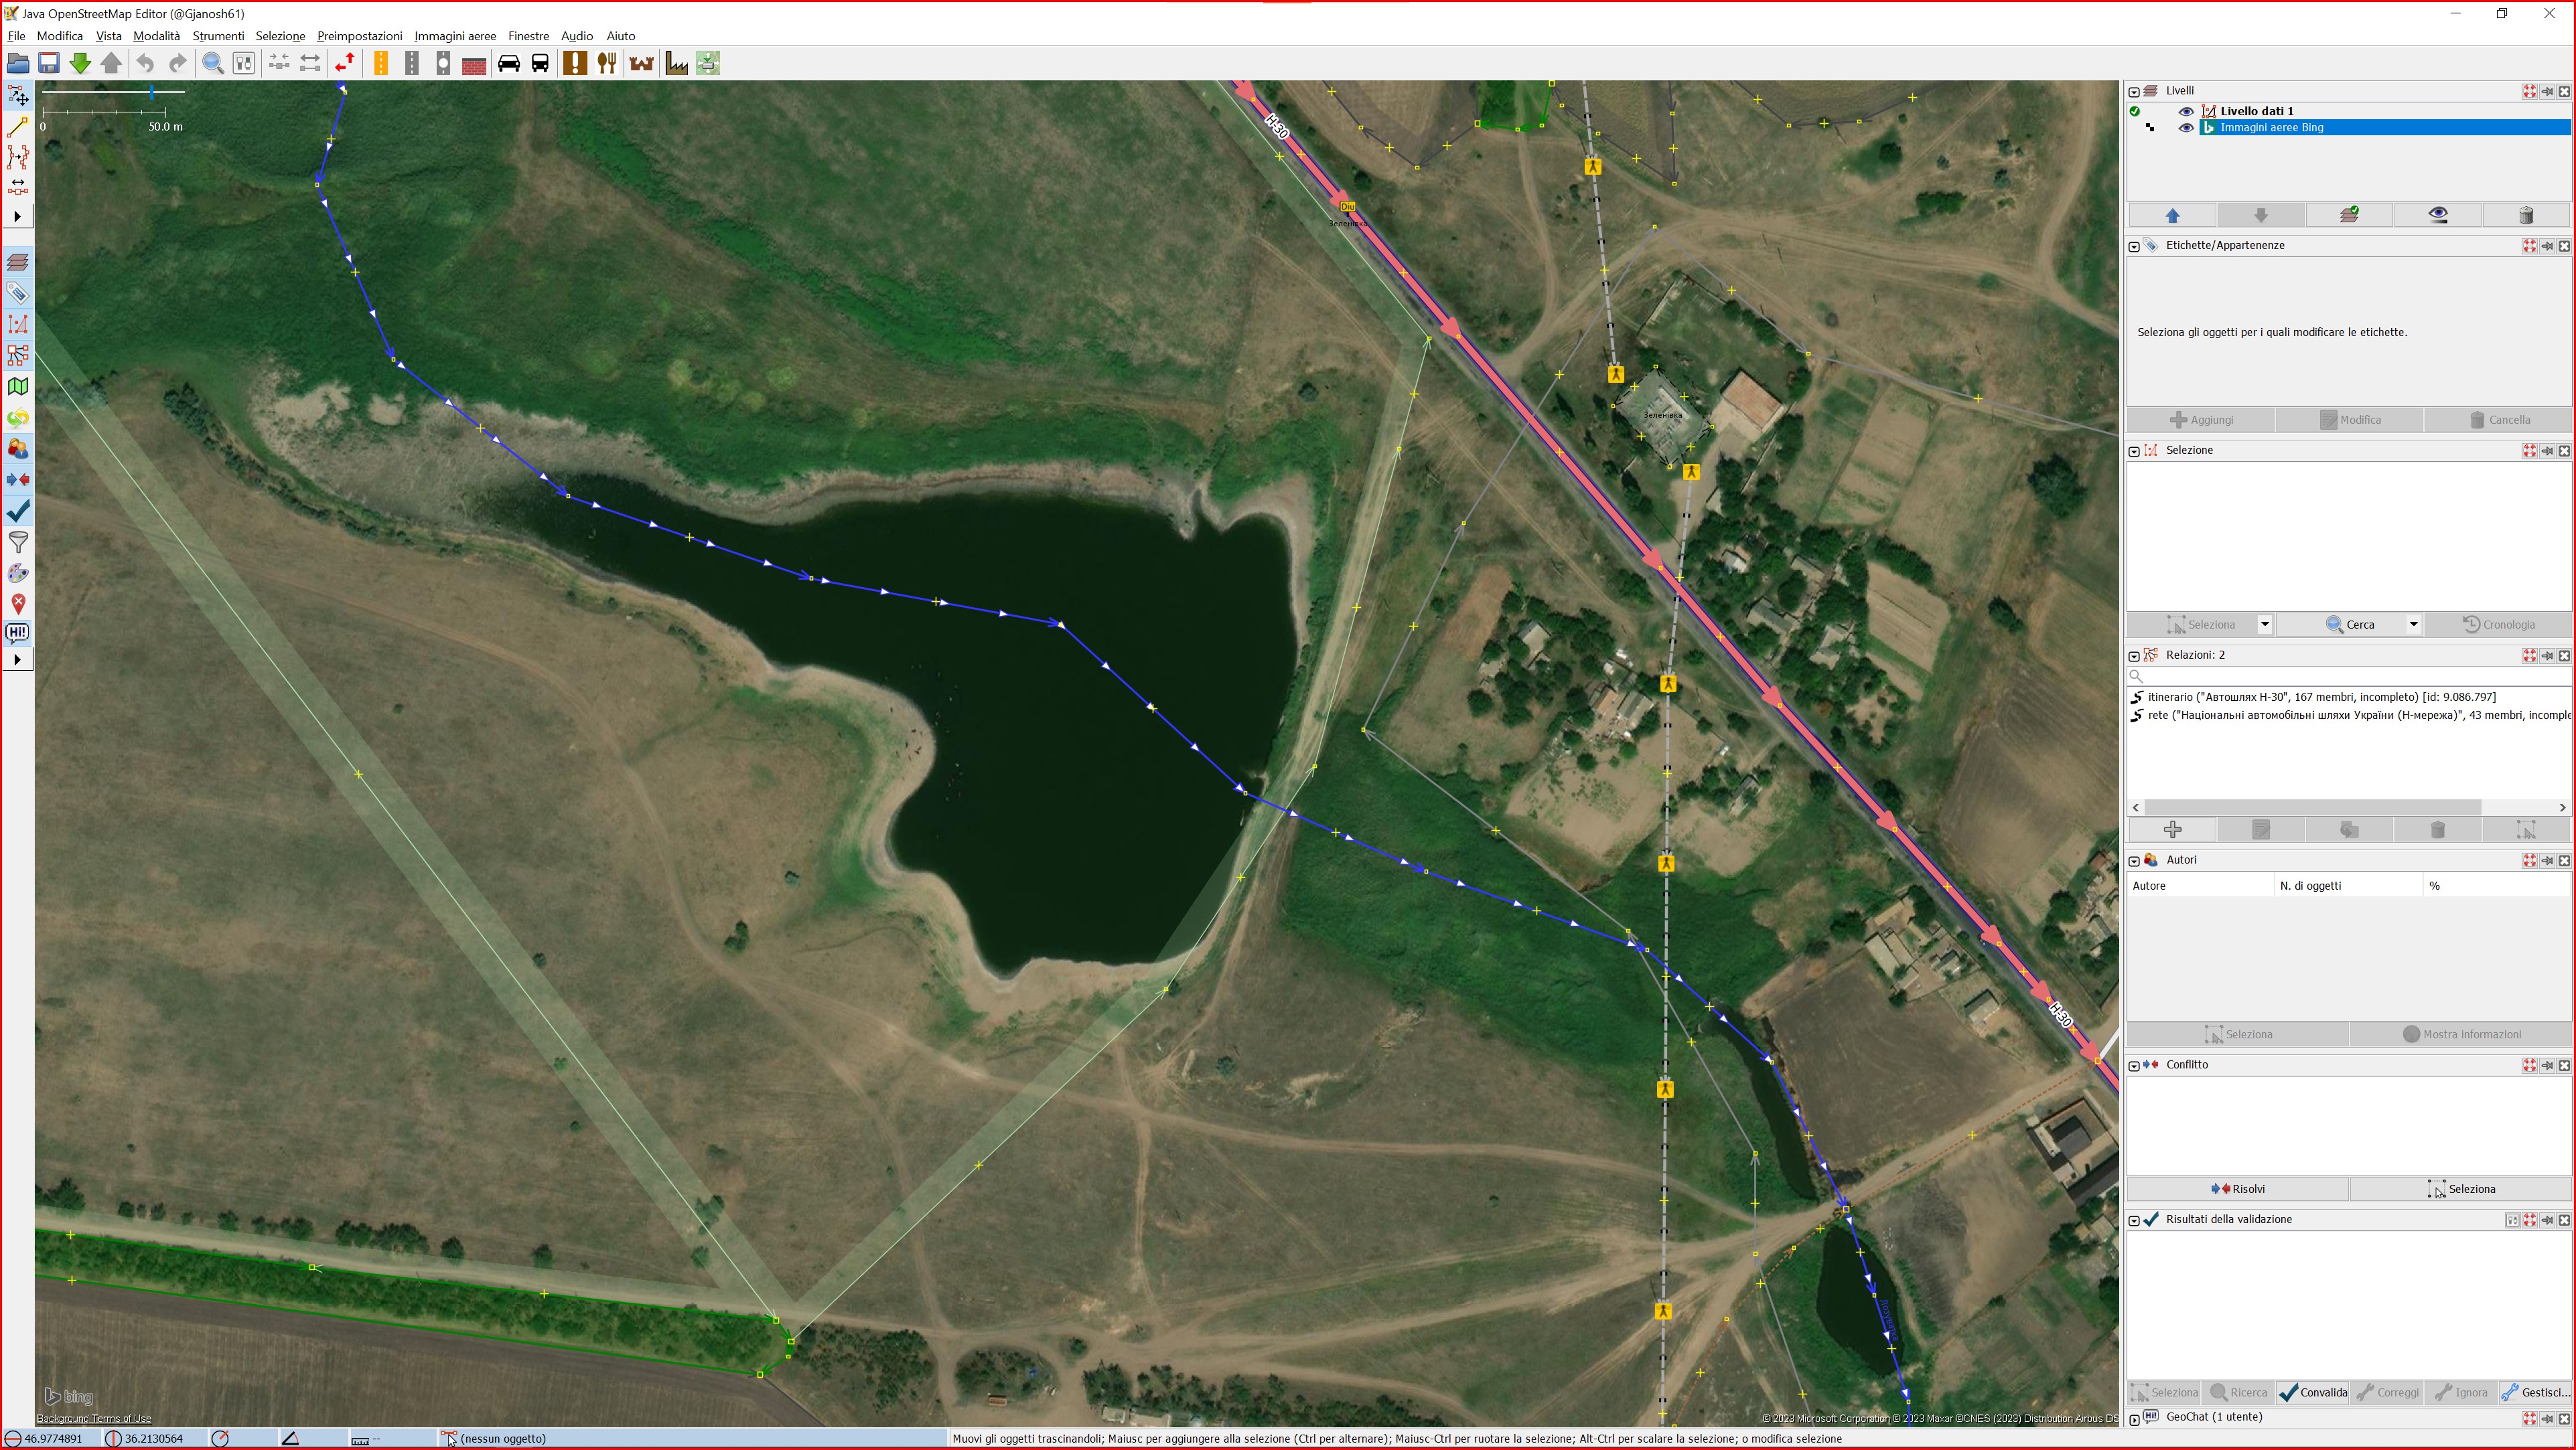Screen dimensions: 2576x1450
Task: Click the Convalida button
Action: (x=2312, y=1393)
